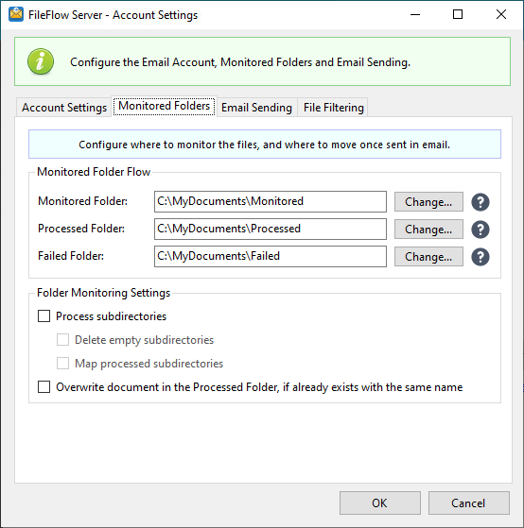Screen dimensions: 524x528
Task: Change the Monitored Folder path
Action: point(428,202)
